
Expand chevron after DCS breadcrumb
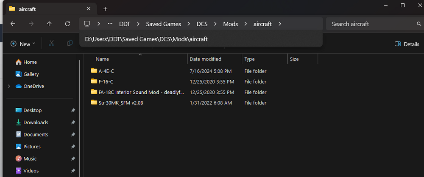coord(215,24)
